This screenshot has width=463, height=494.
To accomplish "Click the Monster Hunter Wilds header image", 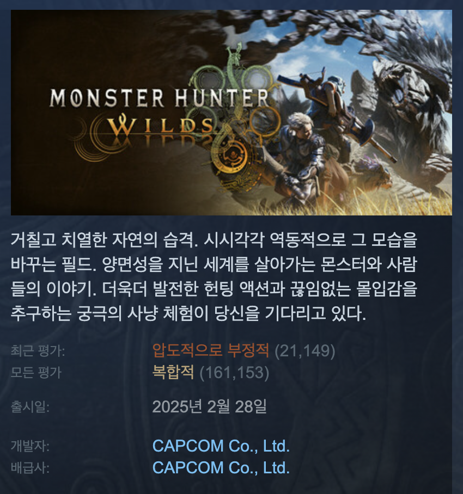I will [x=231, y=113].
